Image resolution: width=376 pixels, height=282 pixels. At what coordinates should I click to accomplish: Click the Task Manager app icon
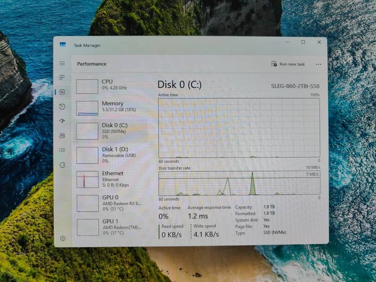coord(63,44)
